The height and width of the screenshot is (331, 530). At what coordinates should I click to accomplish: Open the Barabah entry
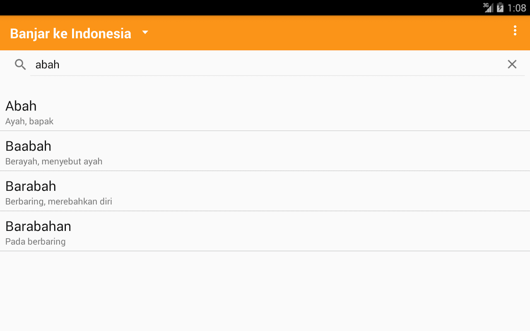(x=265, y=191)
